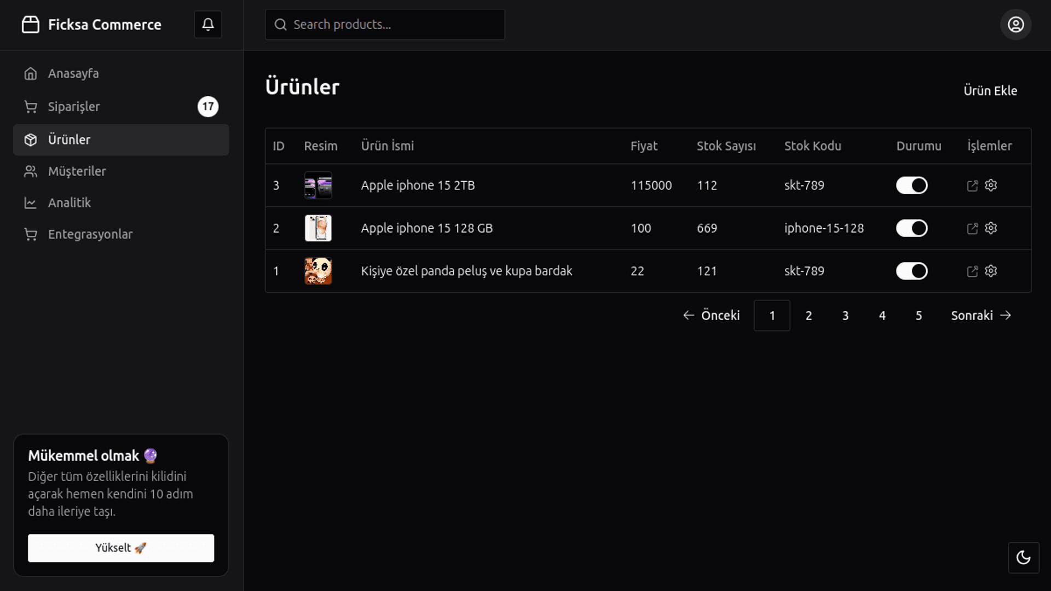The image size is (1051, 591).
Task: Click the Ürün Ekle button
Action: (x=990, y=91)
